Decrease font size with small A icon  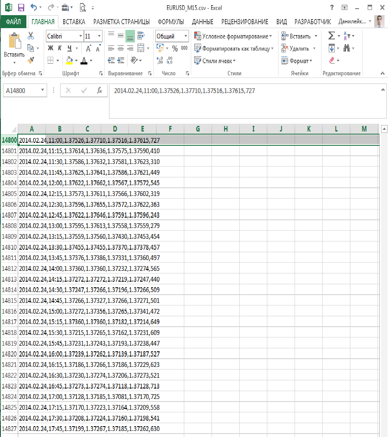click(x=98, y=48)
